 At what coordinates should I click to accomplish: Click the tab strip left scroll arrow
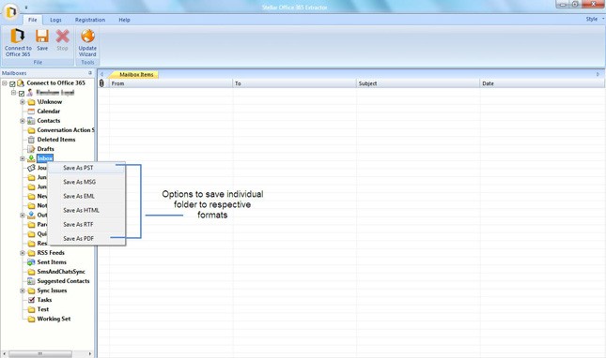point(101,74)
